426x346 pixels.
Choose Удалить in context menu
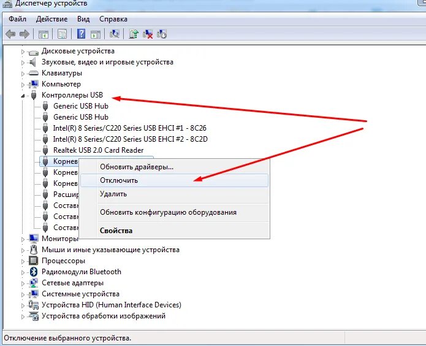point(175,194)
